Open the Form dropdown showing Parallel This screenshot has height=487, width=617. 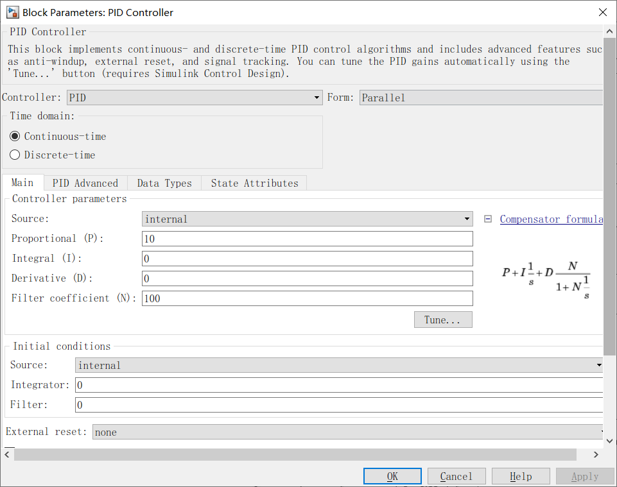tap(481, 98)
